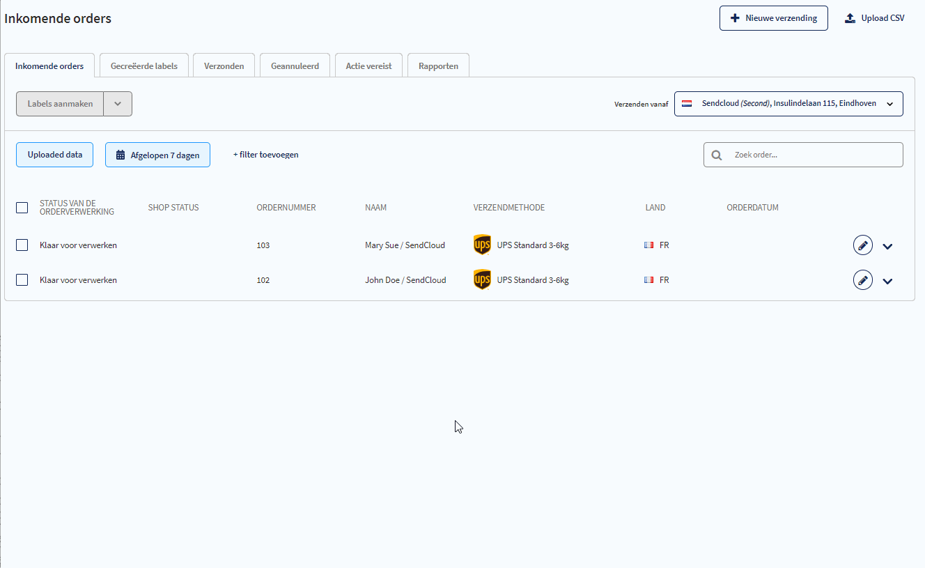Screen dimensions: 925x568
Task: Click the UPS logo in John Doe's row
Action: [x=482, y=280]
